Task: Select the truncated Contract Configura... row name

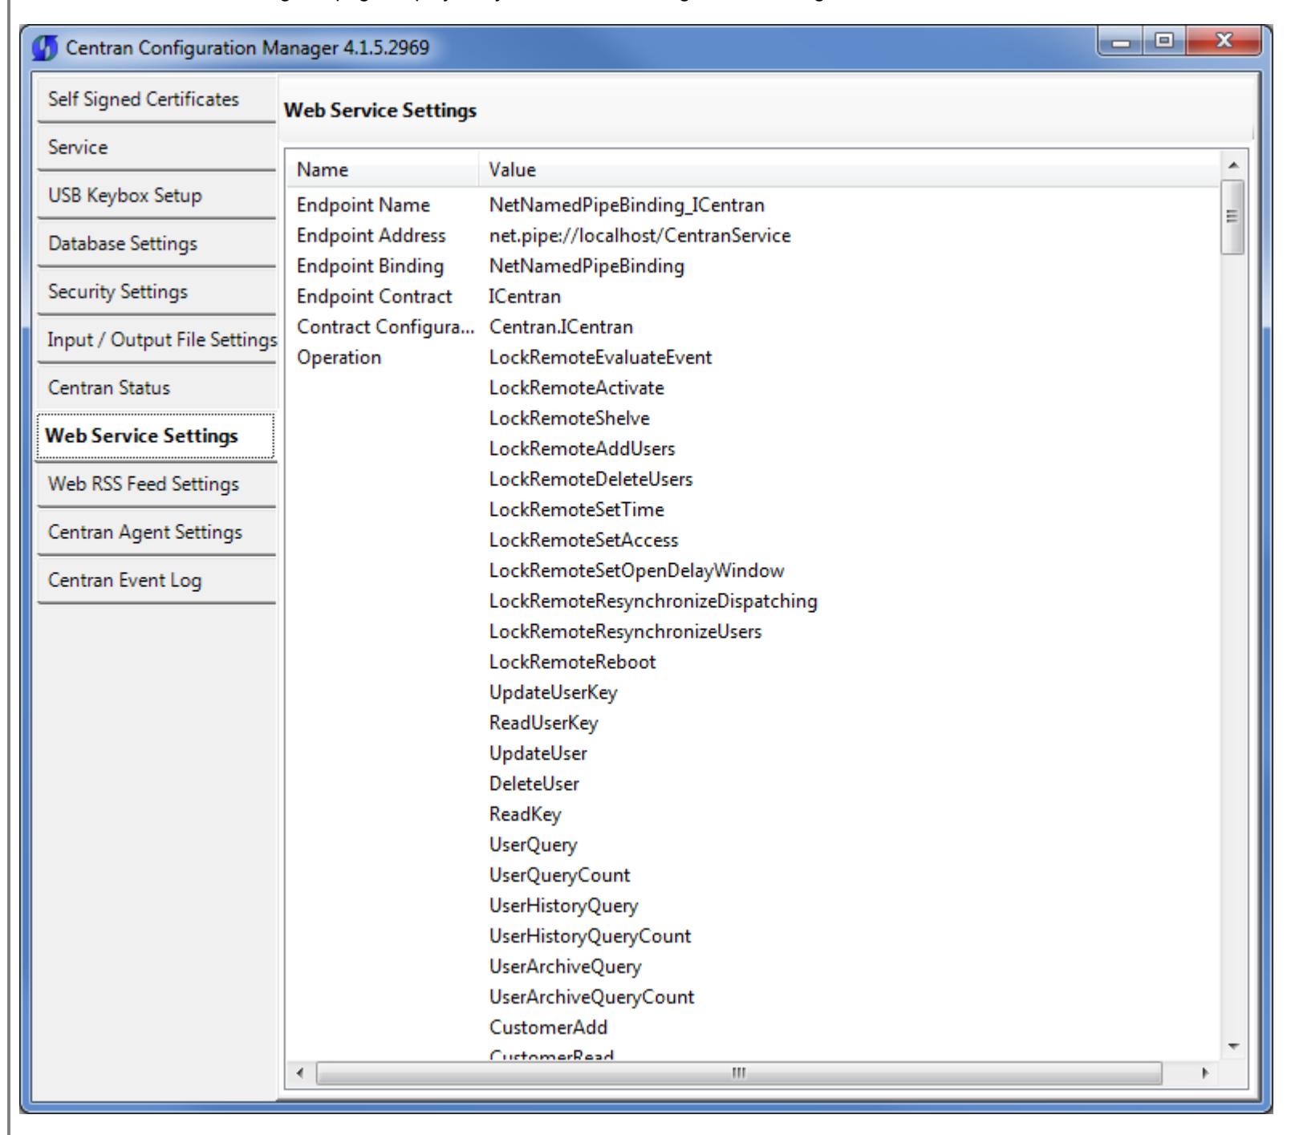Action: tap(386, 327)
